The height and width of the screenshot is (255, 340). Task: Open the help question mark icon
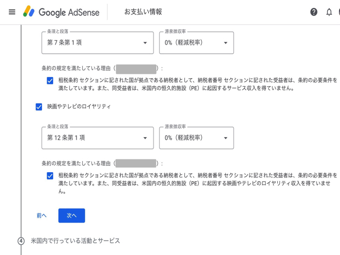point(314,12)
